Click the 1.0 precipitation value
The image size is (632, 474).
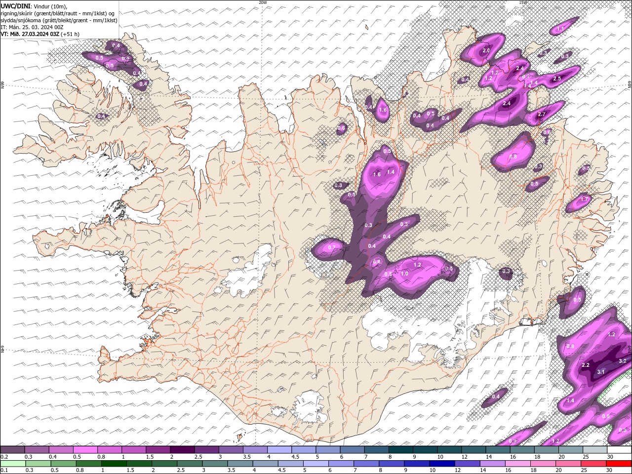(404, 274)
